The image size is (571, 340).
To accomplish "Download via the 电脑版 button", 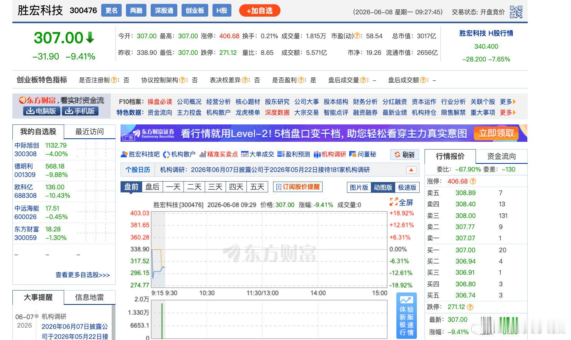I will point(41,111).
